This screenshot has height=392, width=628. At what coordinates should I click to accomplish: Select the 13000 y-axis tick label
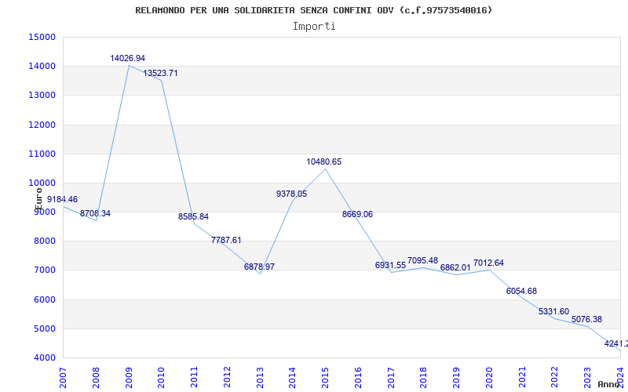point(42,96)
